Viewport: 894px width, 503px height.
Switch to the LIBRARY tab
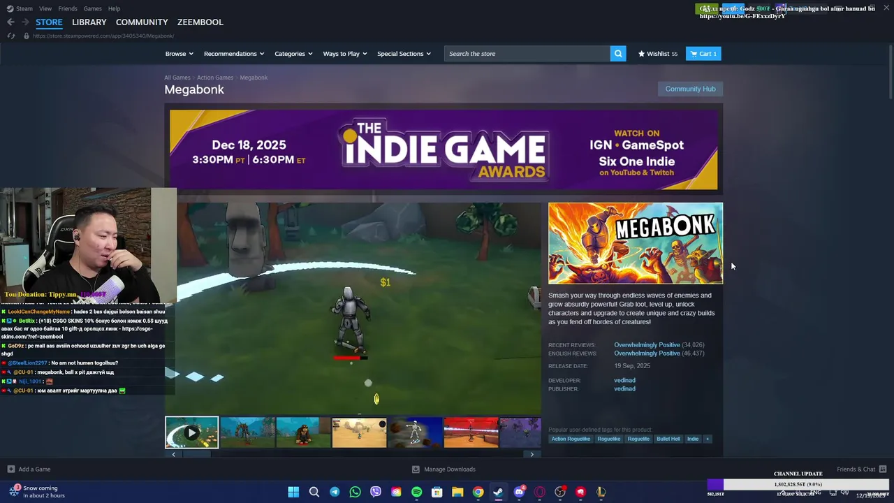89,22
